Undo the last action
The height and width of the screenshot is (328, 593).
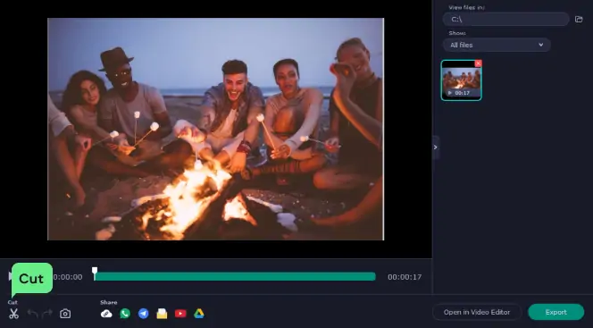click(x=32, y=314)
